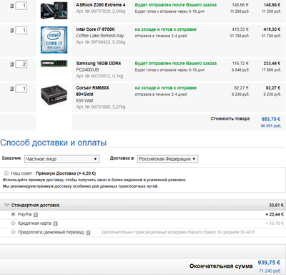Select PayPal payment radio button

coord(13,214)
